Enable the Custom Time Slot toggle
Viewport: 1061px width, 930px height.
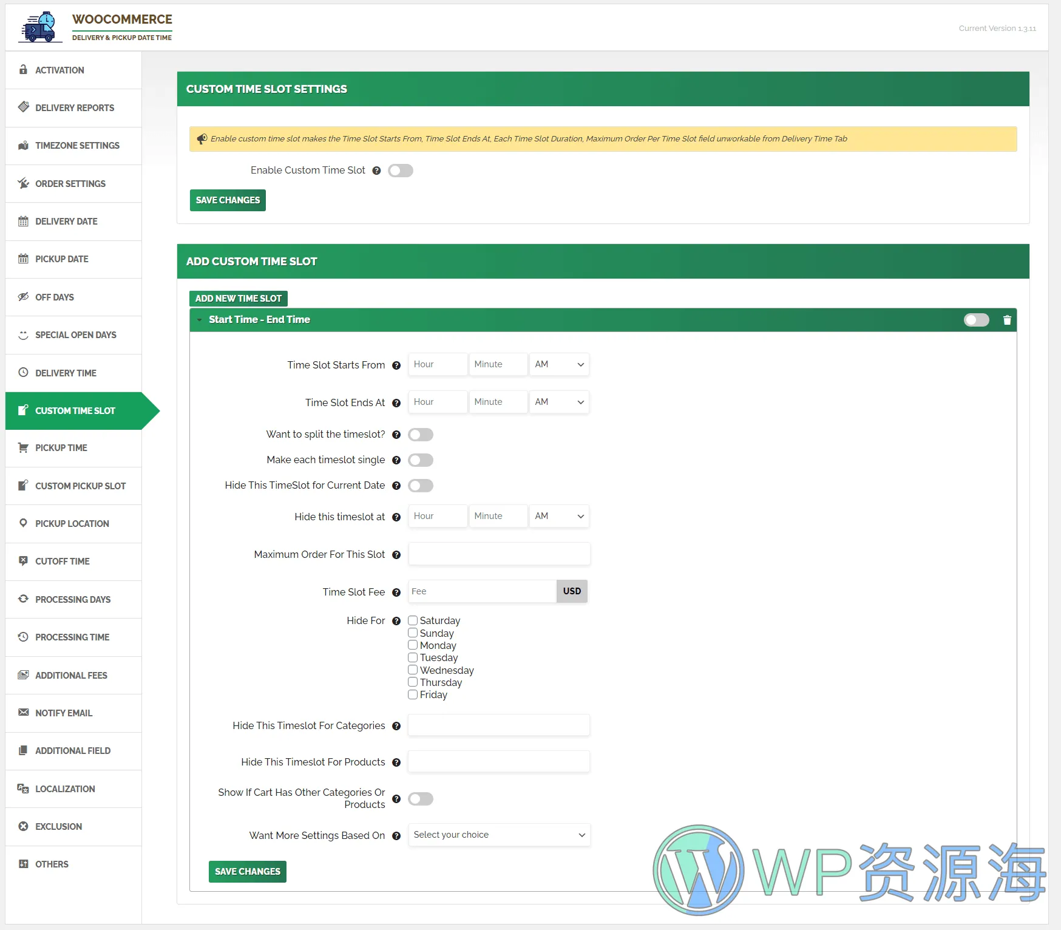tap(401, 171)
